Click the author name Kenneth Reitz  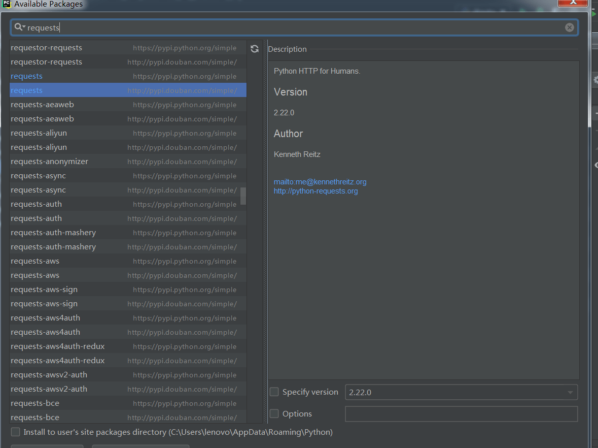(297, 154)
